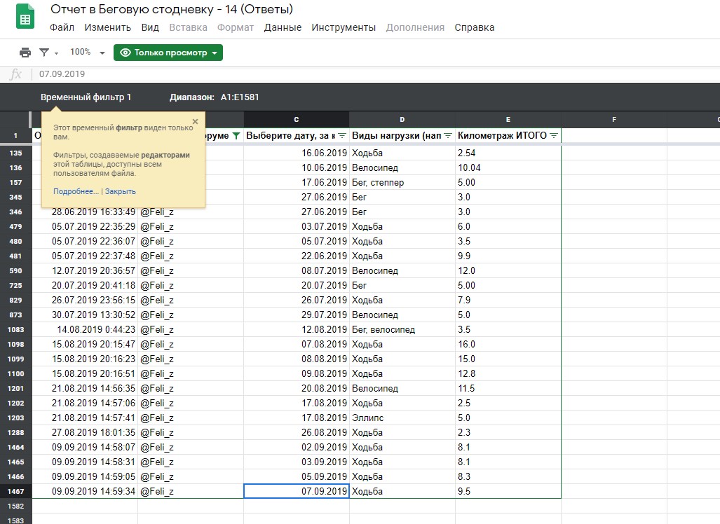The width and height of the screenshot is (720, 524).
Task: Click the print icon in toolbar
Action: pos(25,53)
